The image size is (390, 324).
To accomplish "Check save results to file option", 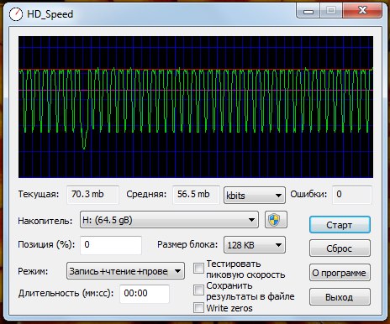I will 198,290.
